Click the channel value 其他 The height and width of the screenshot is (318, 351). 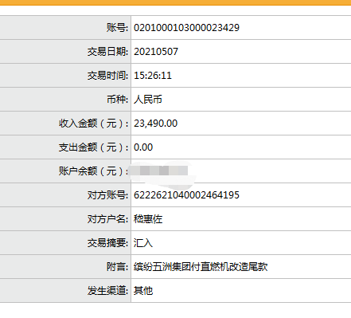click(143, 291)
